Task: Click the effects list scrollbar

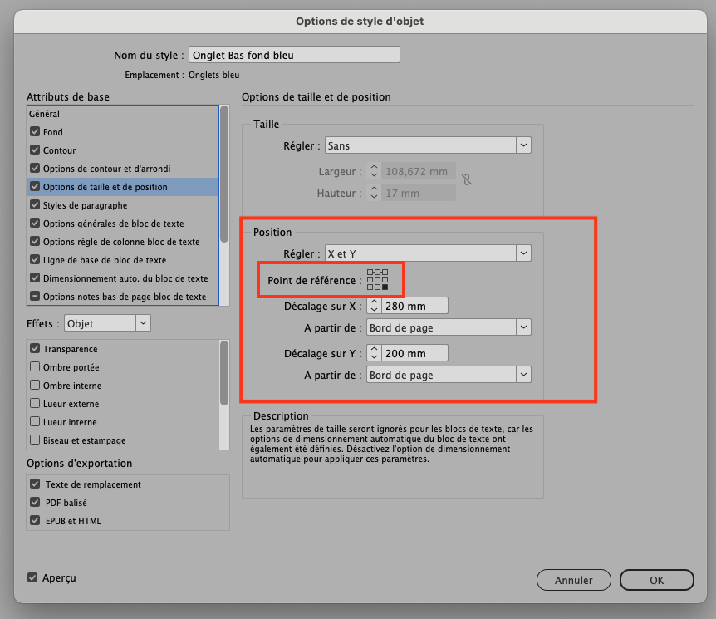Action: (x=224, y=372)
